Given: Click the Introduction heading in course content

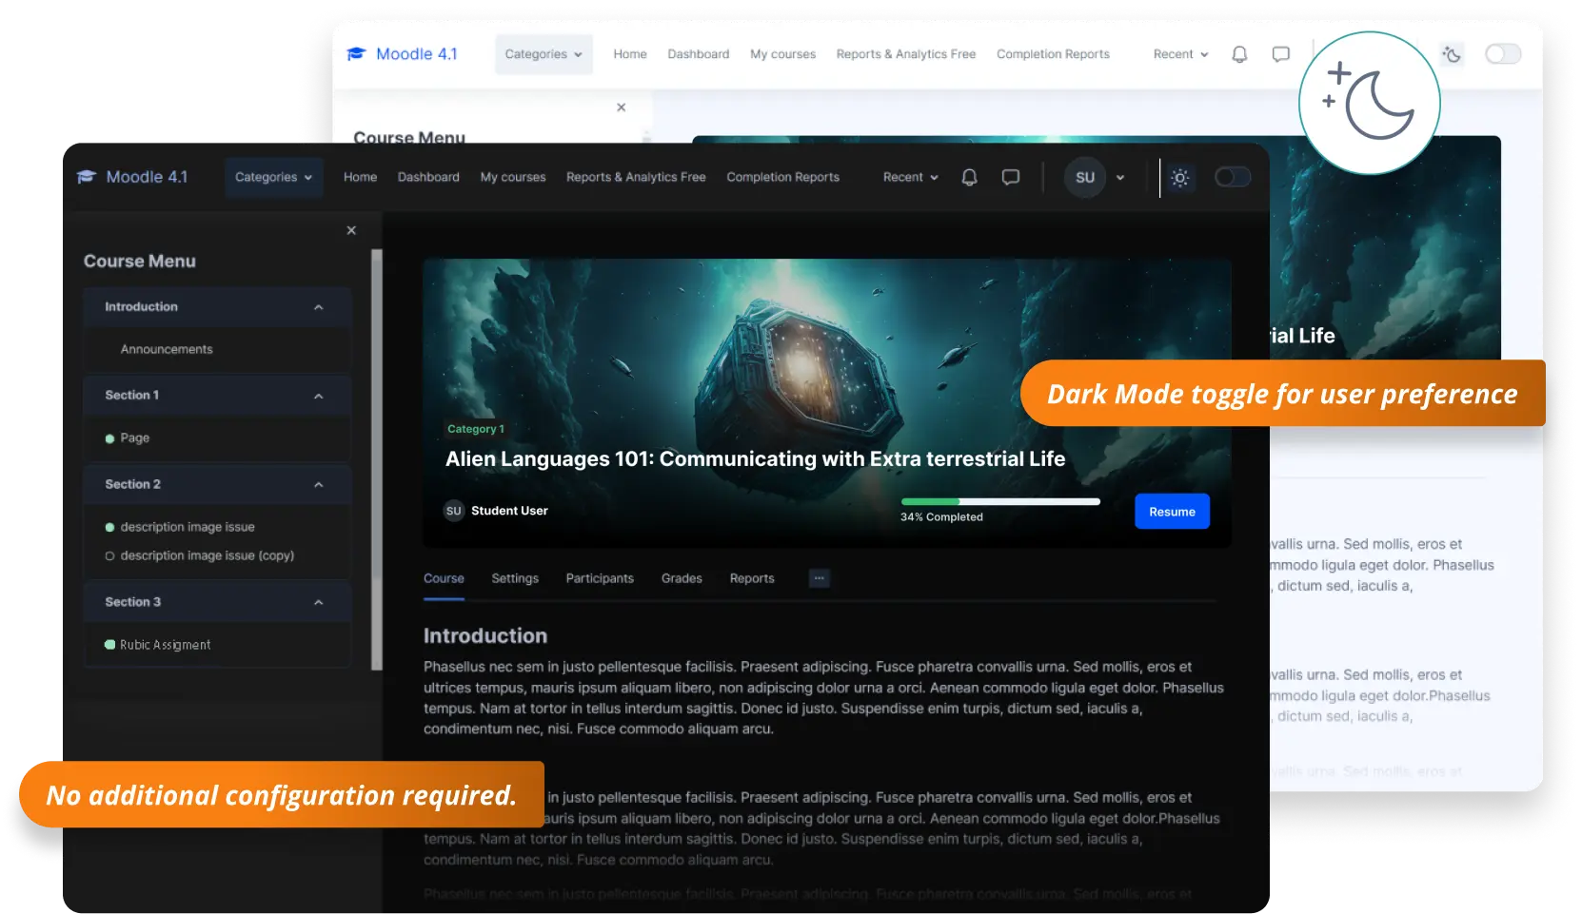Looking at the screenshot, I should coord(485,636).
